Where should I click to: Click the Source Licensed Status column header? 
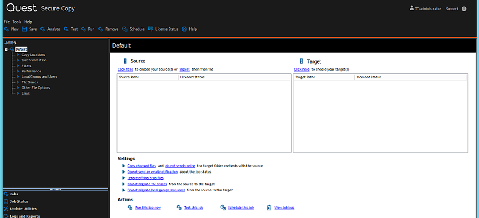(x=234, y=77)
